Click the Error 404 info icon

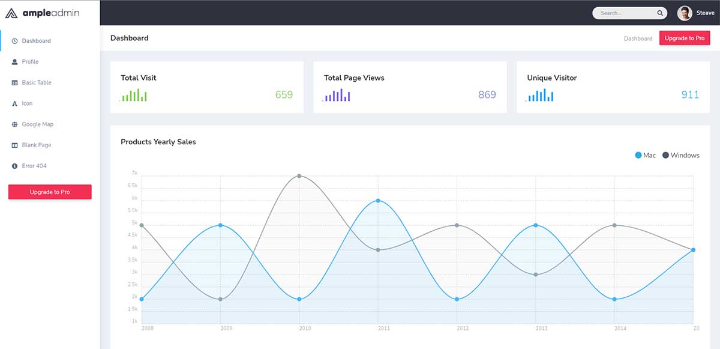point(14,166)
